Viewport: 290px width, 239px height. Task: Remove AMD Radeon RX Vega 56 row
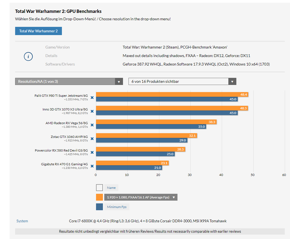click(x=92, y=125)
